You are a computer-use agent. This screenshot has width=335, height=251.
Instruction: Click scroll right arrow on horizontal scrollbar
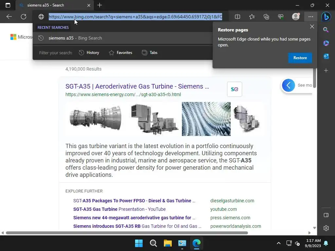[309, 233]
